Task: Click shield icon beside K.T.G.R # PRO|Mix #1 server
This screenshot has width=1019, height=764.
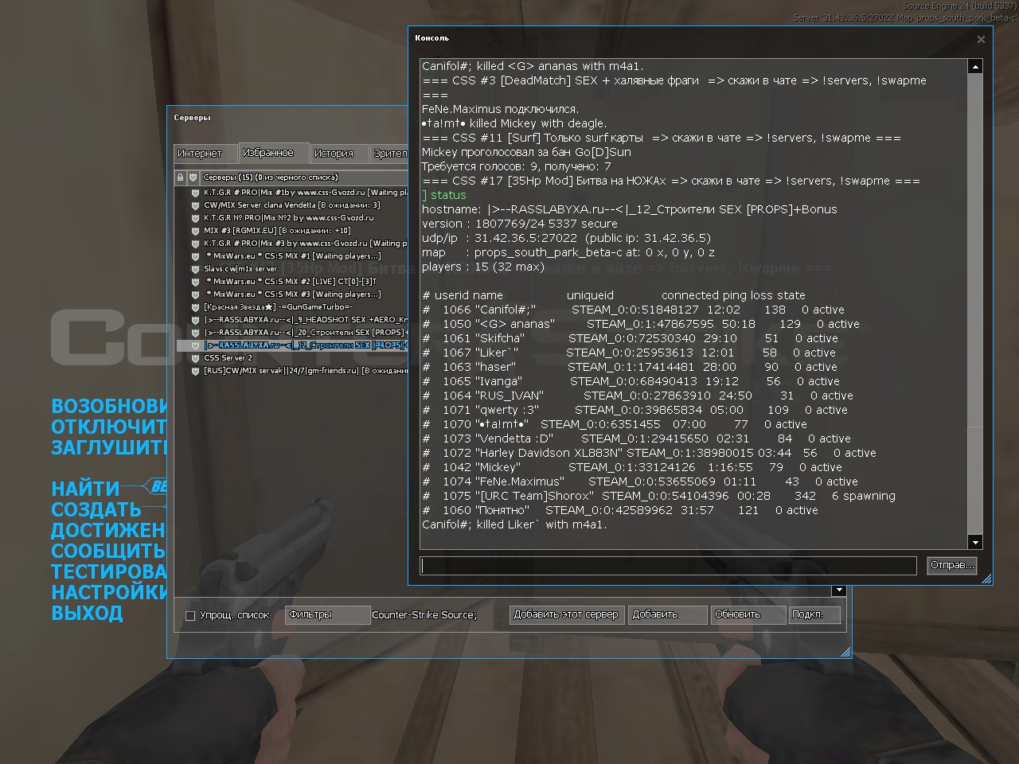Action: point(195,193)
